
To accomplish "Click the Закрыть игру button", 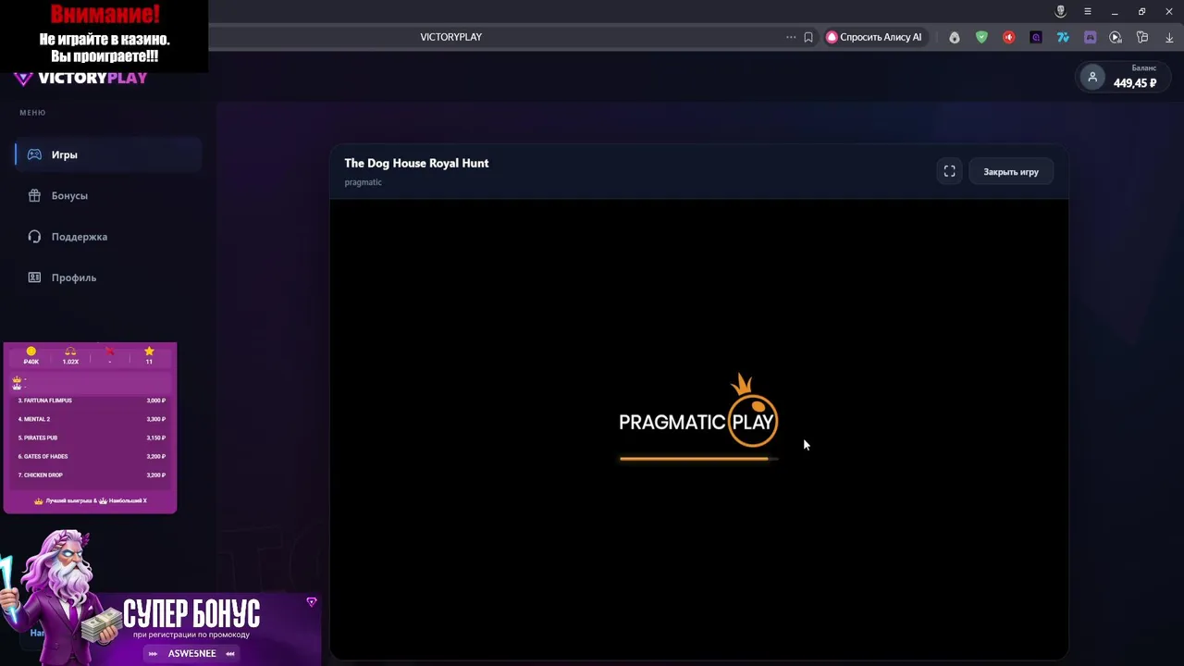I will tap(1011, 172).
